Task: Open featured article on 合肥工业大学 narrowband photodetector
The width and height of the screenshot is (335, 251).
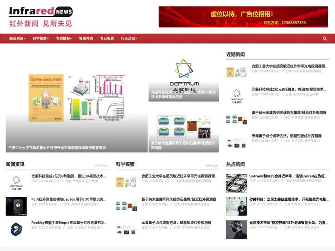Action: coord(76,102)
